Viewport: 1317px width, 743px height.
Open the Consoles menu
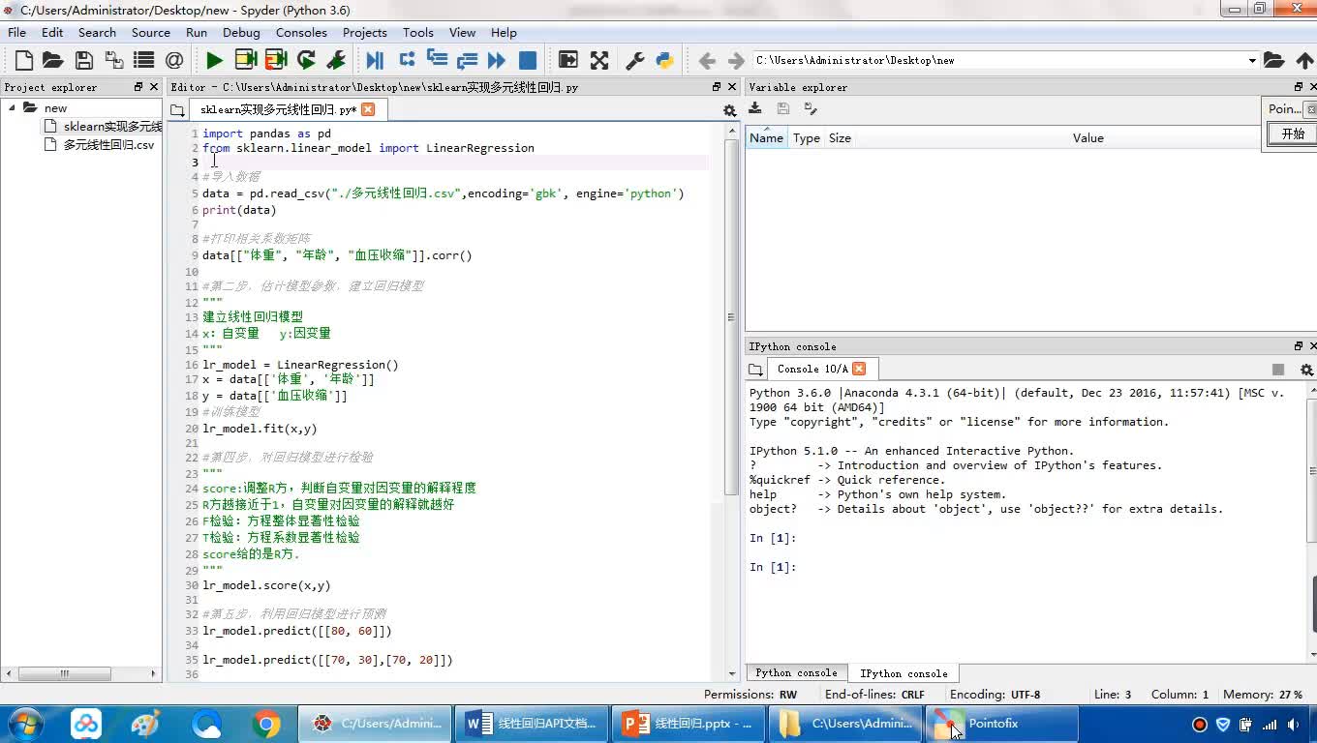tap(301, 32)
